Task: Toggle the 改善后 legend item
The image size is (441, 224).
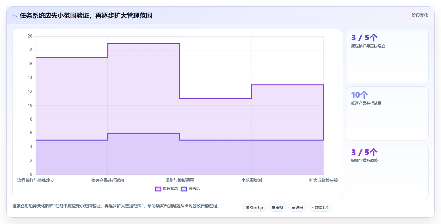Action: coord(190,189)
